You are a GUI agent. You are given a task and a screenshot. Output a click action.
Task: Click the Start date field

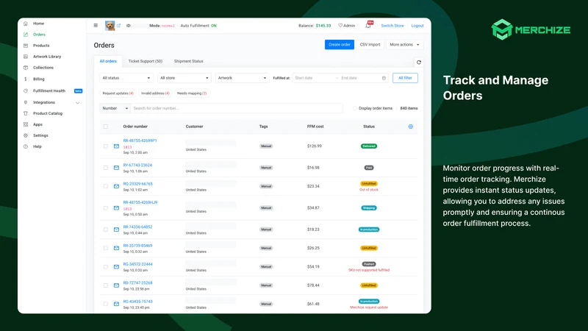[314, 78]
